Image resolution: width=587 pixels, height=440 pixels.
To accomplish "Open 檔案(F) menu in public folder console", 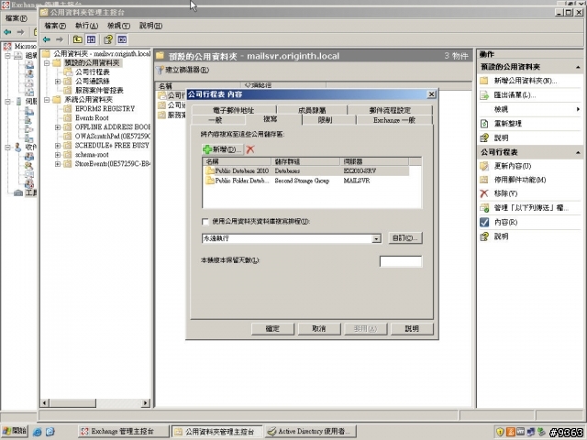I will click(x=55, y=26).
